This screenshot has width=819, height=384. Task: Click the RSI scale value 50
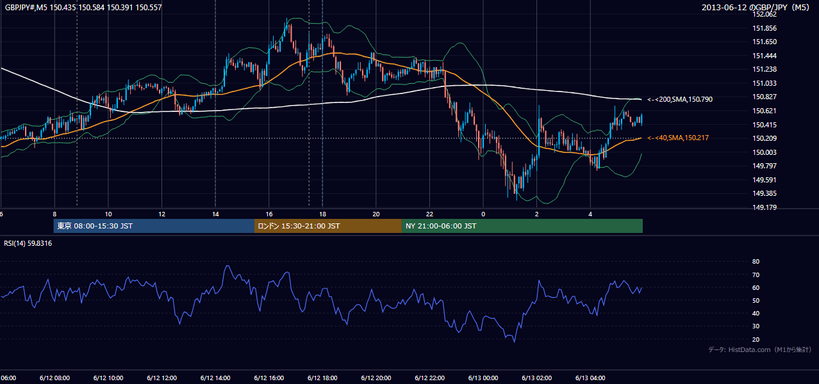point(756,300)
